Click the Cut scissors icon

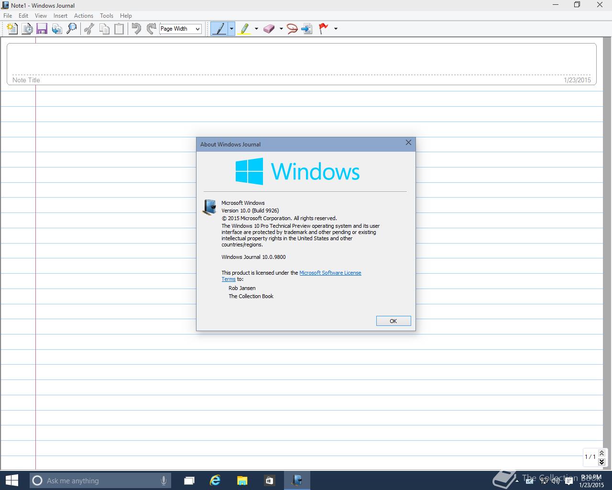pyautogui.click(x=89, y=29)
